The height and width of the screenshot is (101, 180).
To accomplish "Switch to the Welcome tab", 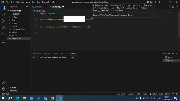I will (x=39, y=7).
